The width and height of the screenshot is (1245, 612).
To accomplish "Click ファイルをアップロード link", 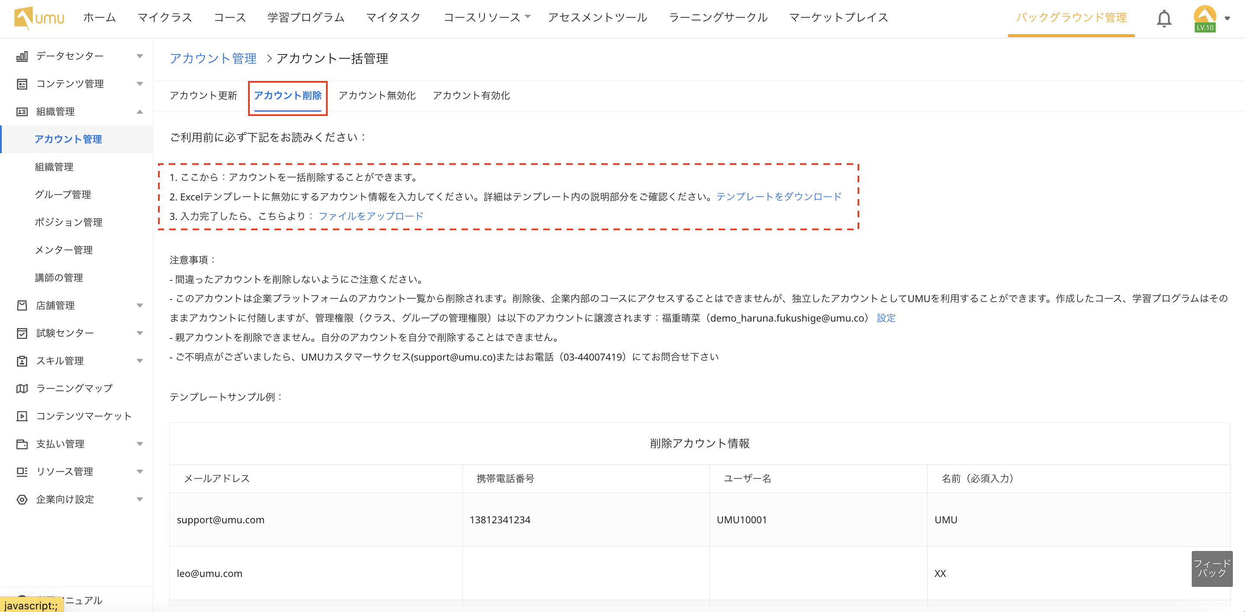I will point(371,216).
